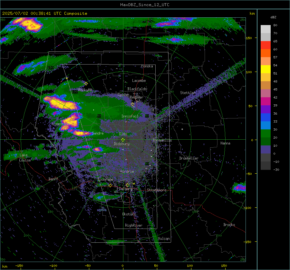Select the bright green 20-30 dBZ swatch
The width and height of the screenshot is (290, 270).
coord(266,133)
